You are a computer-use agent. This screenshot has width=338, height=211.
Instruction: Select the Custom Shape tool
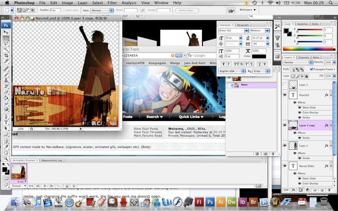tap(6, 134)
